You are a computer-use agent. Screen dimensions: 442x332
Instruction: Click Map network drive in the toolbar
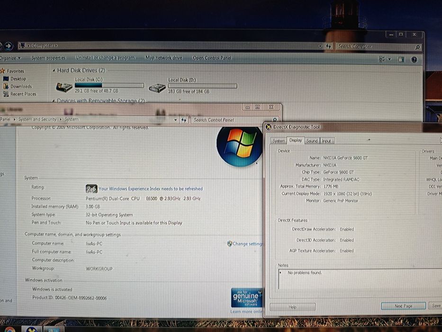tap(163, 57)
